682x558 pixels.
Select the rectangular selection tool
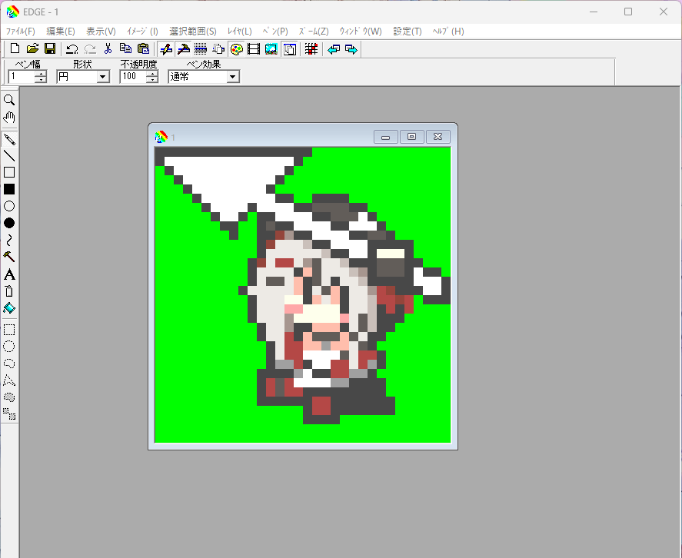[x=9, y=330]
